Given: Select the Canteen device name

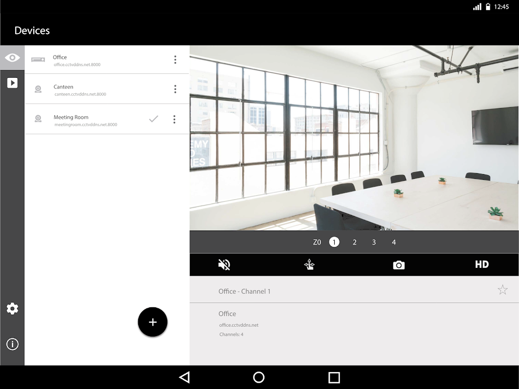Looking at the screenshot, I should click(63, 87).
